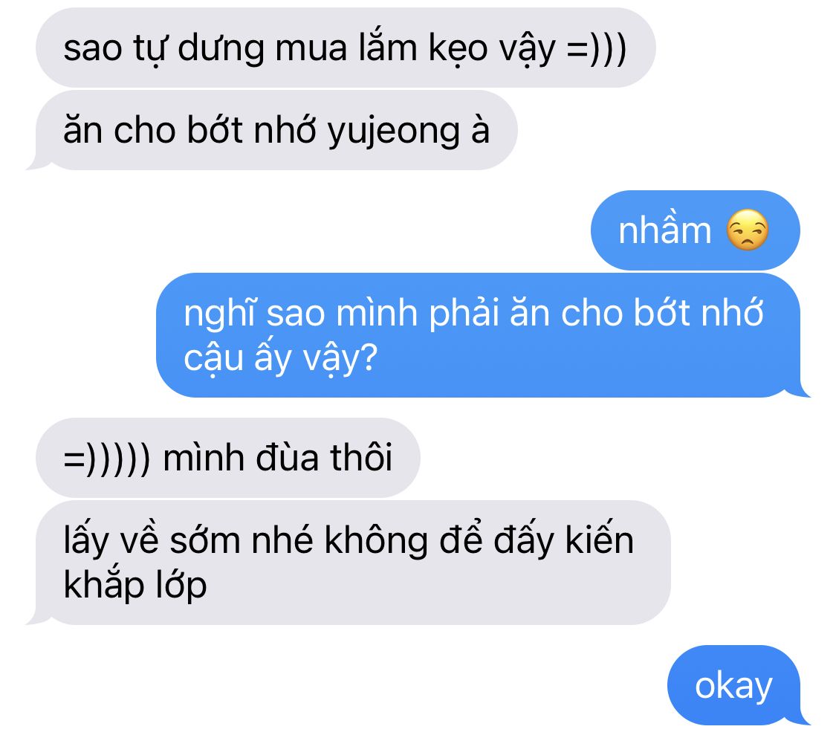
Task: Tap the '=)))' emoticon in the first message
Action: 597,48
